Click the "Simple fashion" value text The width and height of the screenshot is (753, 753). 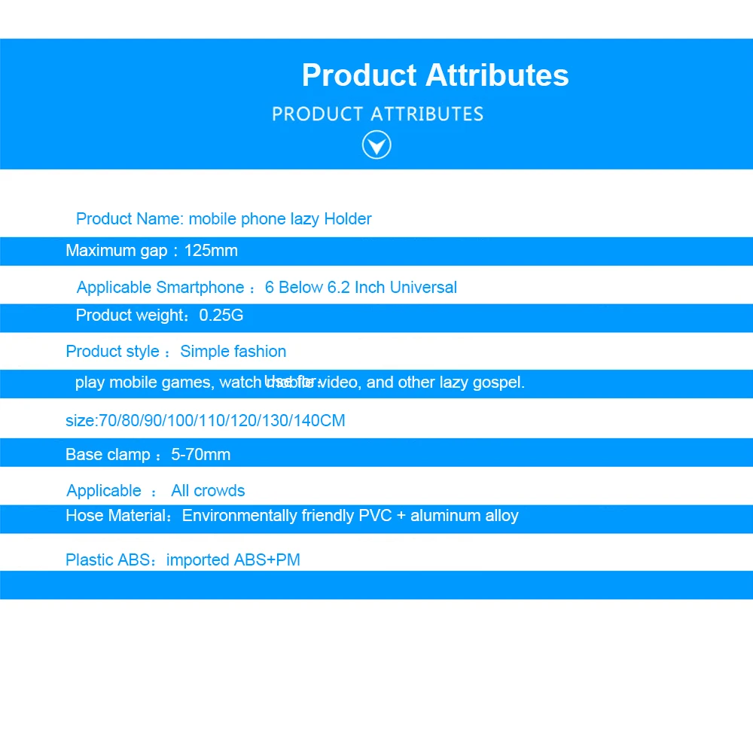[x=233, y=352]
